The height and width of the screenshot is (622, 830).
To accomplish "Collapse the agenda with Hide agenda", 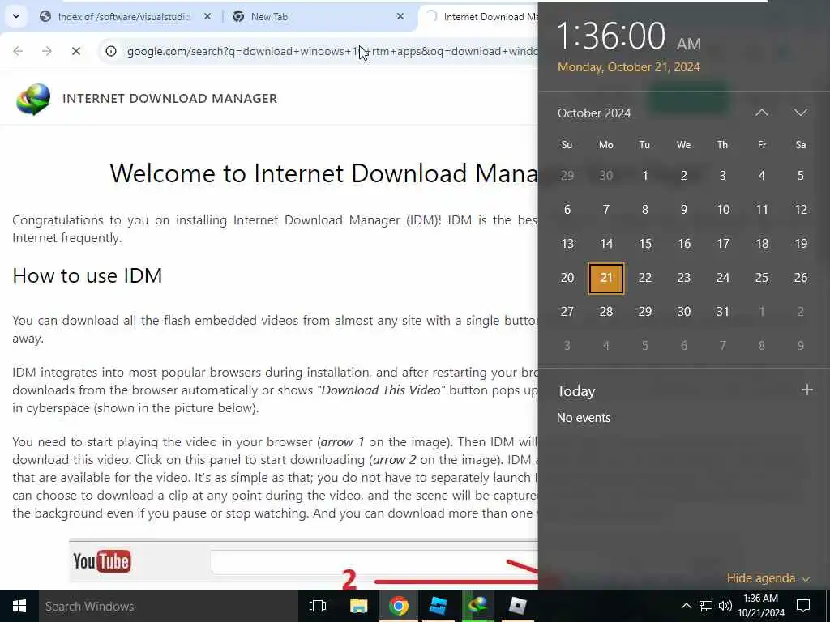I will (x=768, y=578).
